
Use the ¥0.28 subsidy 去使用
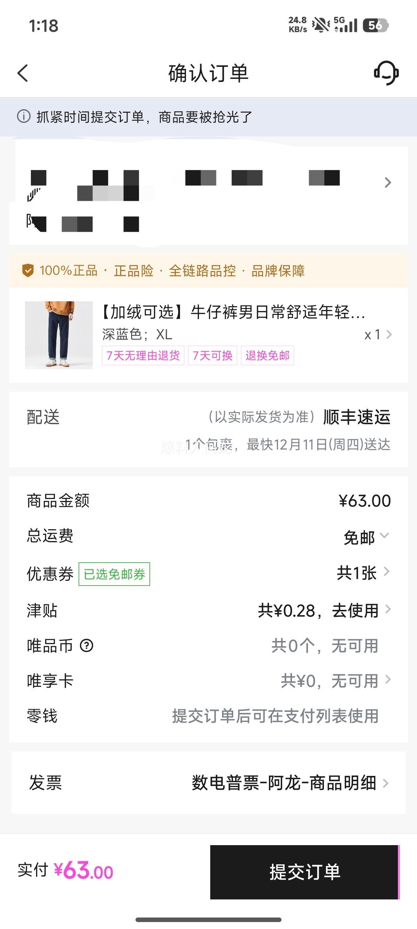324,611
